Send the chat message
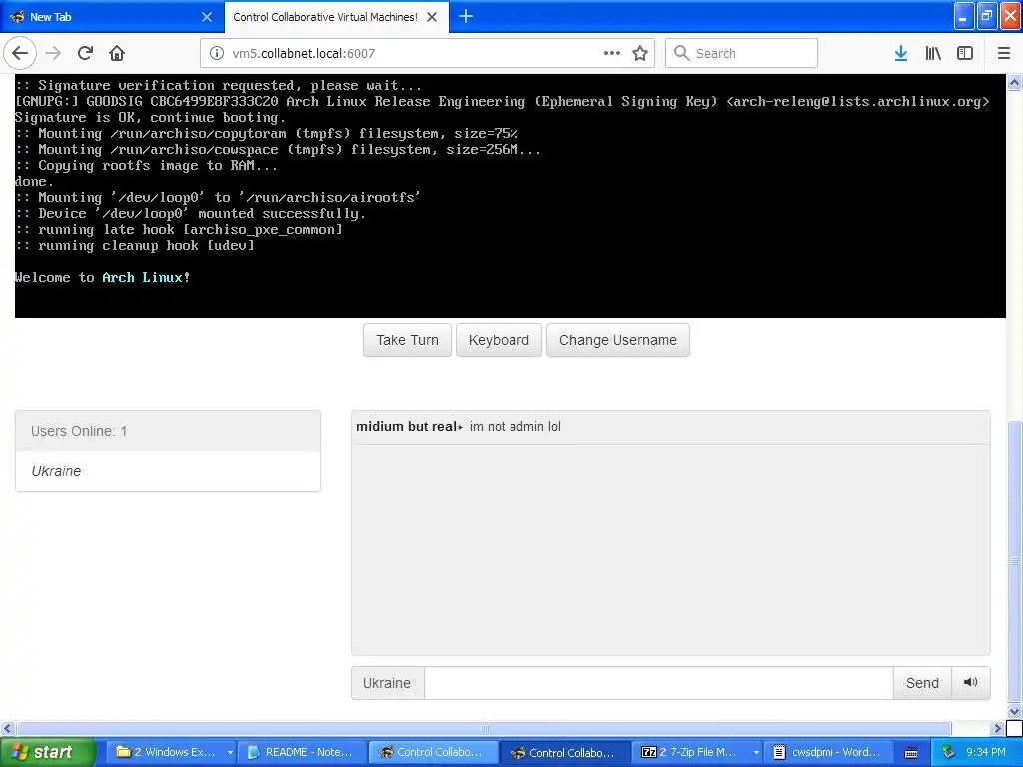1023x767 pixels. point(922,683)
